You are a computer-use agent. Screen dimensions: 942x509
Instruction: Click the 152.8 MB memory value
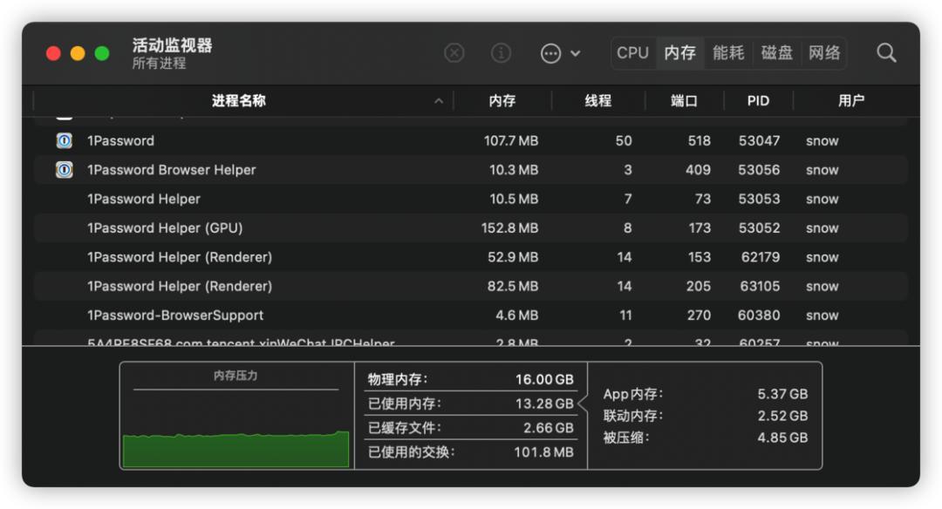pos(509,228)
